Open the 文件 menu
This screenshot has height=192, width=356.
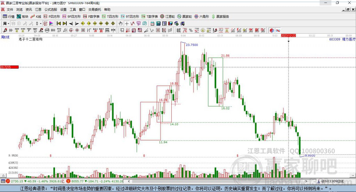10,9
